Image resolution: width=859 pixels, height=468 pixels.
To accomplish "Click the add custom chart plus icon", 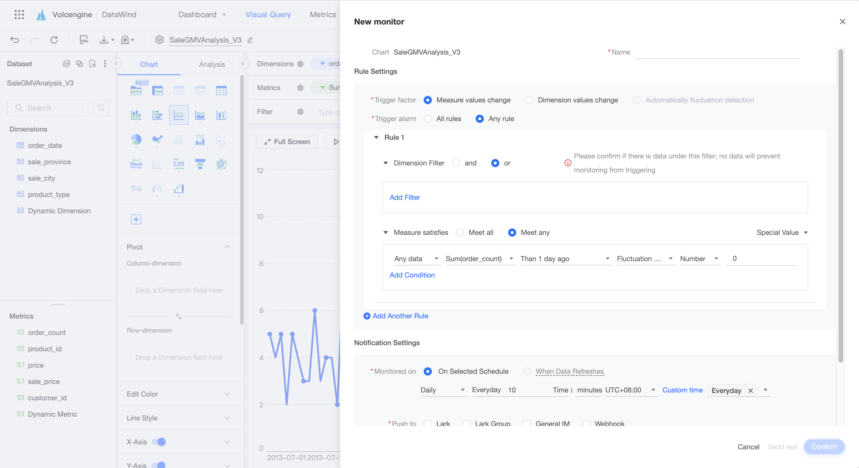I will pos(136,219).
